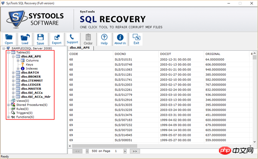Select the dbo.LEDGER table in tree
This screenshot has height=159, width=258.
pyautogui.click(x=31, y=85)
